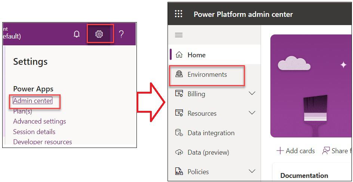Viewport: 353px width, 182px height.
Task: Open the Plan(s) link
Action: tap(22, 111)
